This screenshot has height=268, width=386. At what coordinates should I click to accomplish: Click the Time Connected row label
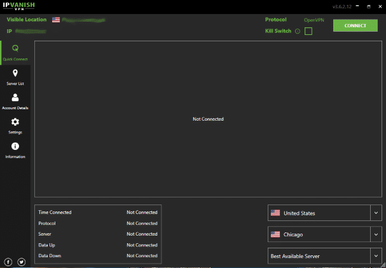[55, 213]
